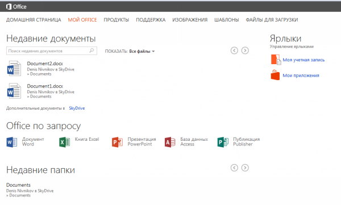Switch to ДОМАШНЯЯ СТРАНИЦА tab

(x=34, y=20)
